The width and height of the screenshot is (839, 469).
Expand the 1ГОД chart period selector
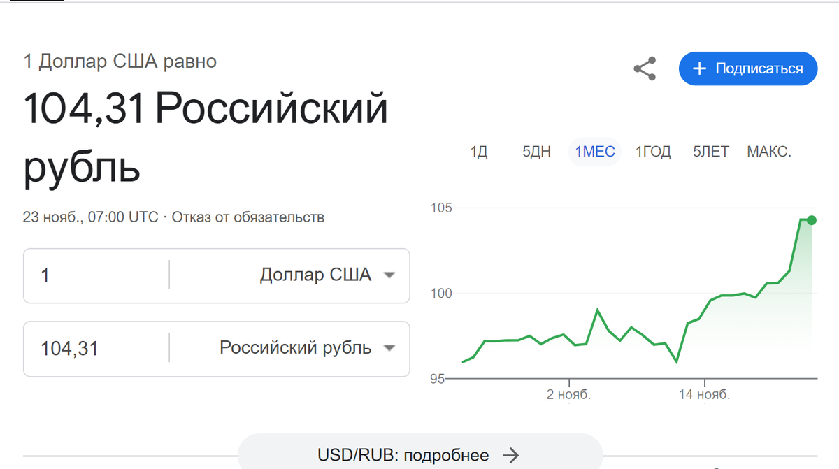pos(653,151)
